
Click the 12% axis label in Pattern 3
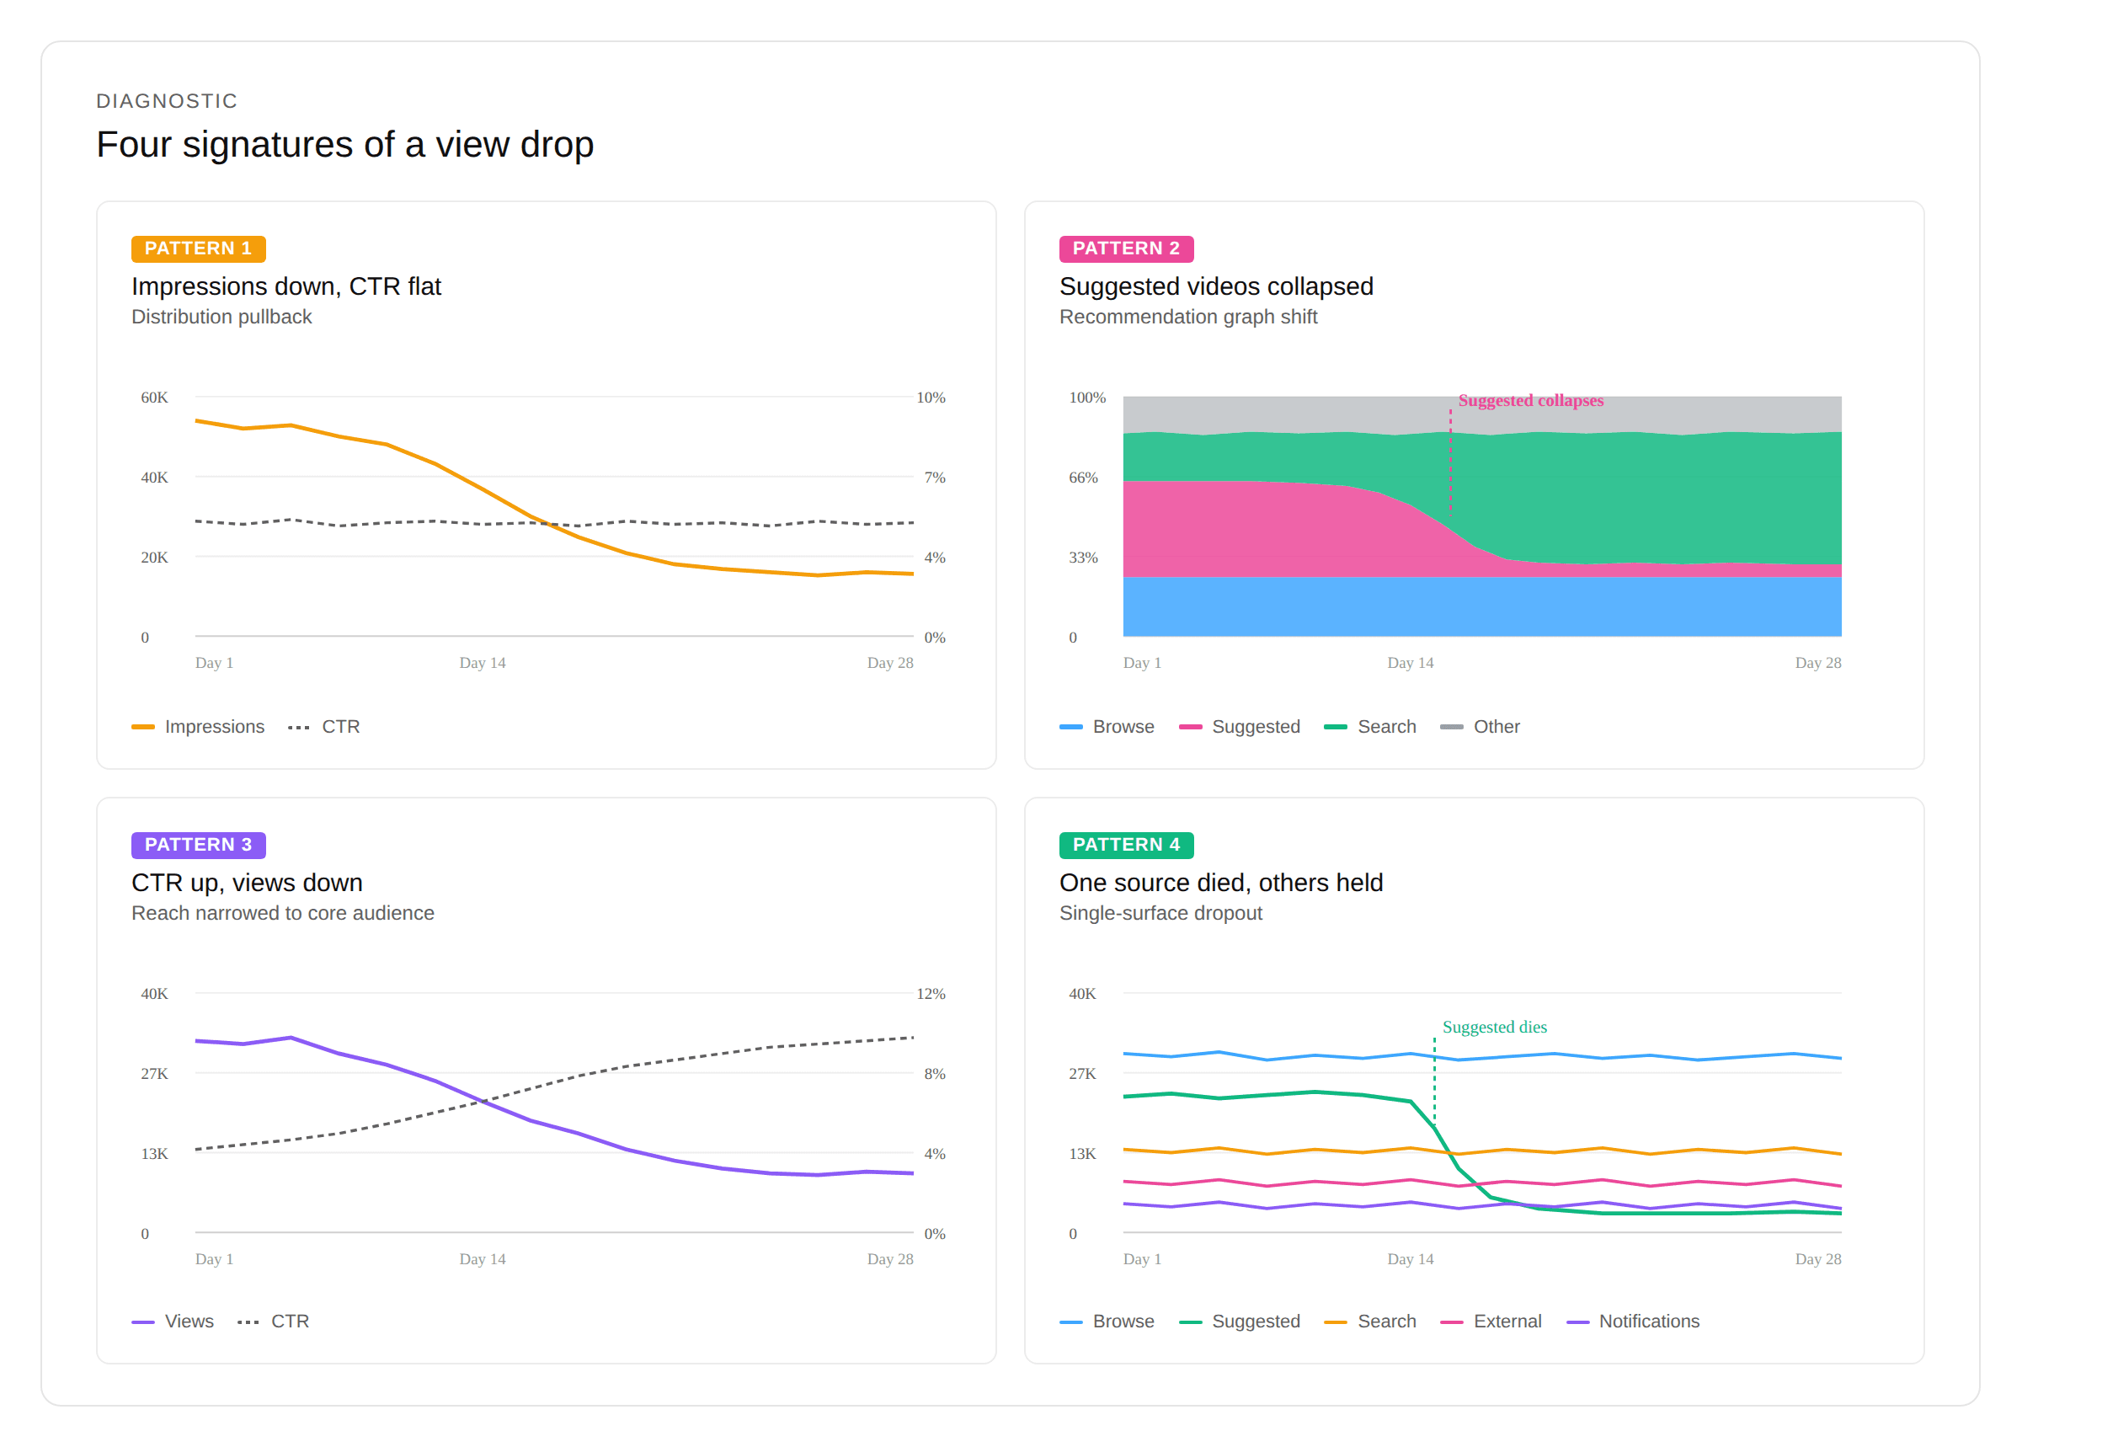click(930, 994)
